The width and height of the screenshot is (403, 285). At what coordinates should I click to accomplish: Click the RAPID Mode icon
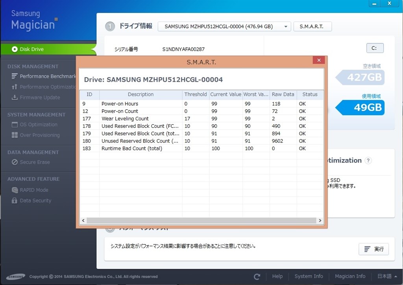[x=15, y=190]
